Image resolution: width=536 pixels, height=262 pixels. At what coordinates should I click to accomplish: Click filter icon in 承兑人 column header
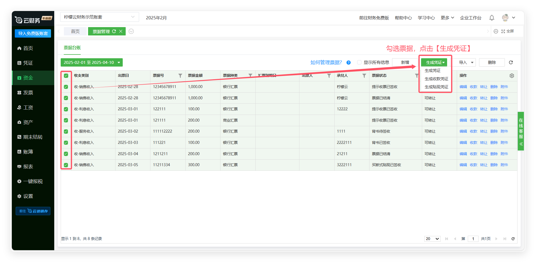pyautogui.click(x=364, y=76)
